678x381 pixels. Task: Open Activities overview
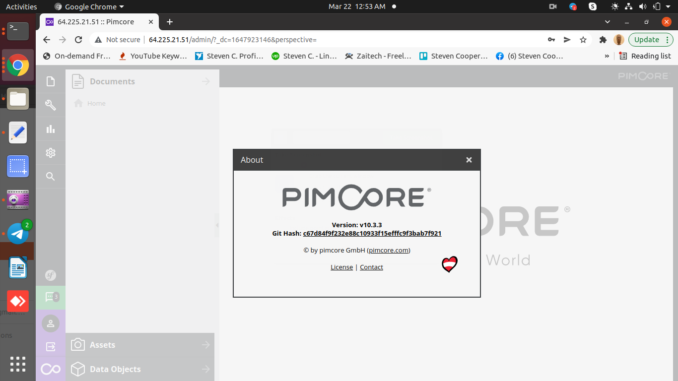[21, 6]
